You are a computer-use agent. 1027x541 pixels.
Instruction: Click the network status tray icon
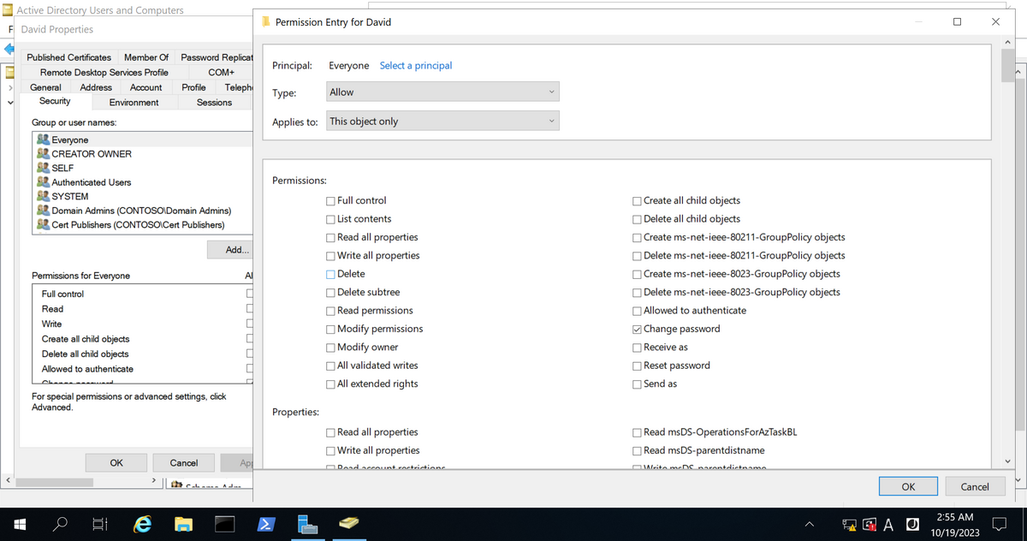(x=850, y=524)
